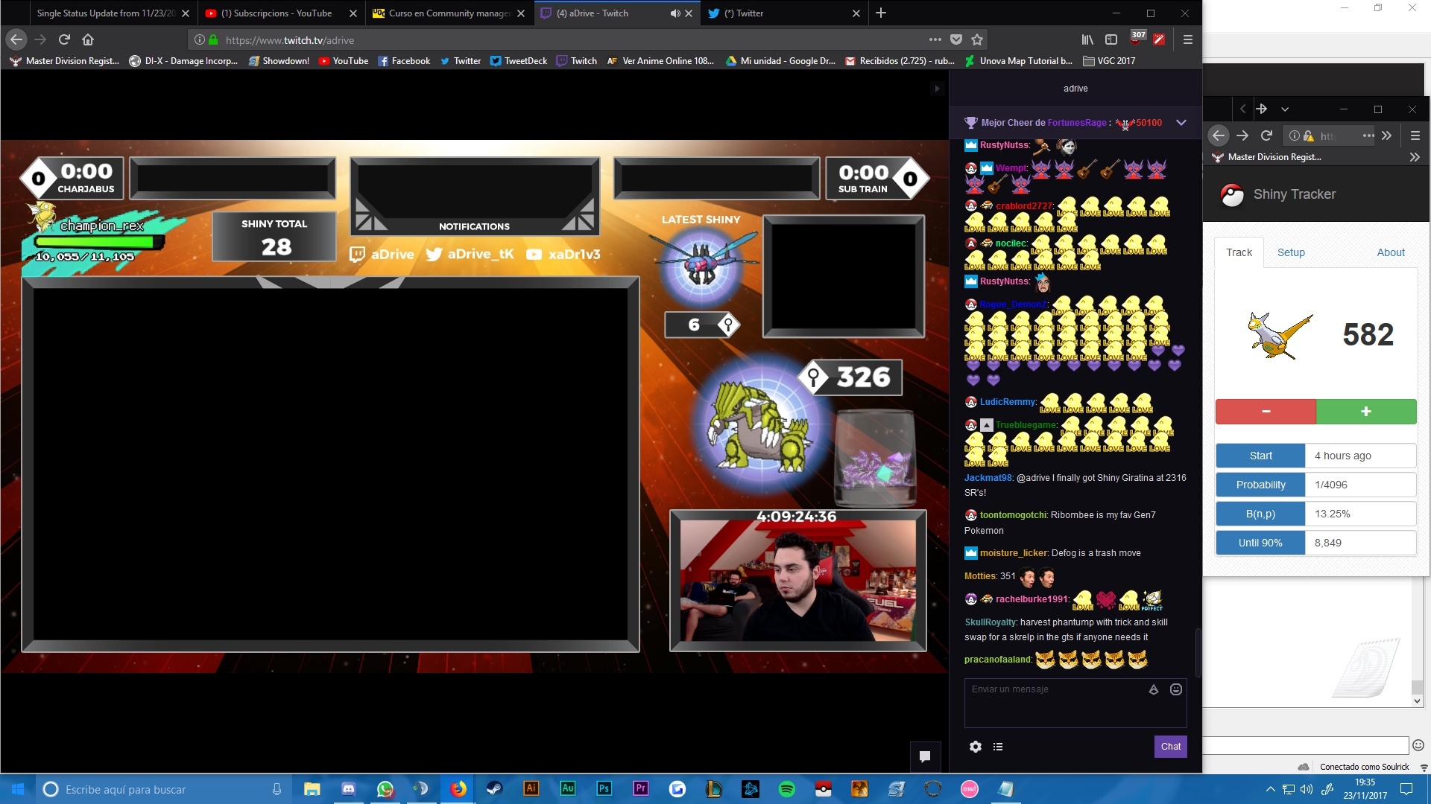Launch Discord from the taskbar
Viewport: 1431px width, 804px height.
348,789
